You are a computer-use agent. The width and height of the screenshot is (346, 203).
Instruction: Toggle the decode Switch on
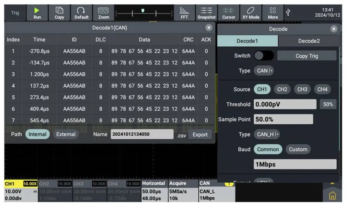point(264,56)
